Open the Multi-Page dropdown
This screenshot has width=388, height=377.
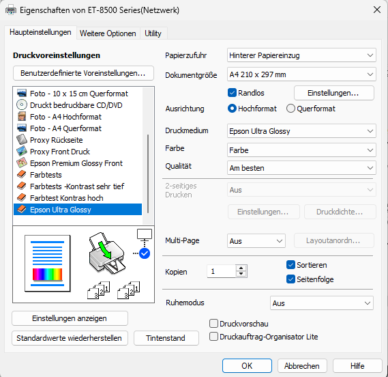pos(256,240)
